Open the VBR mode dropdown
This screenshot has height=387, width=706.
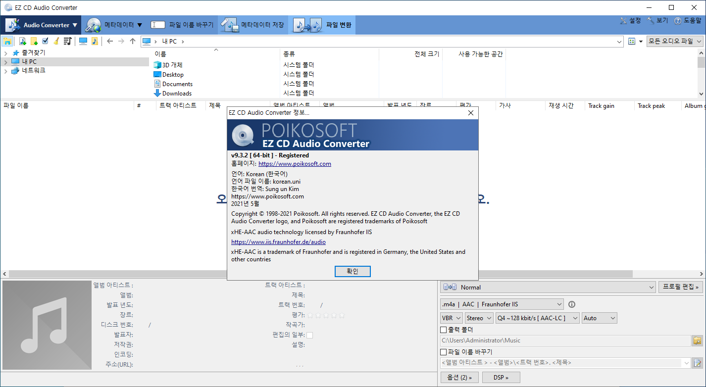click(451, 318)
